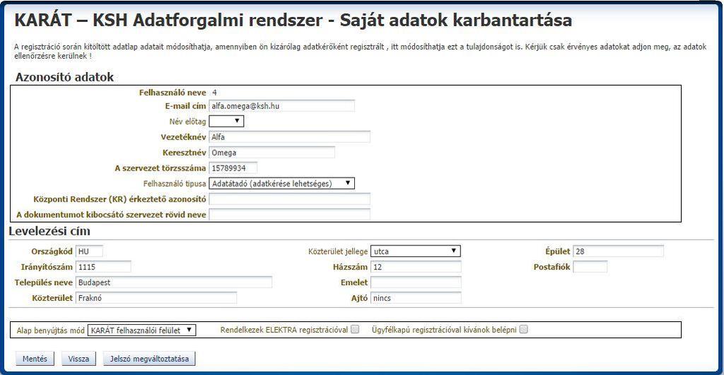The height and width of the screenshot is (375, 724).
Task: Click the Ajtó field containing nincs
Action: coord(416,298)
